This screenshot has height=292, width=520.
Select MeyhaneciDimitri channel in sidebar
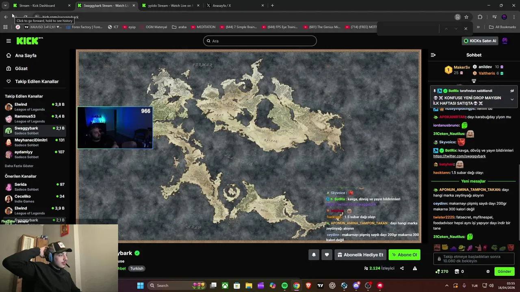click(x=35, y=142)
